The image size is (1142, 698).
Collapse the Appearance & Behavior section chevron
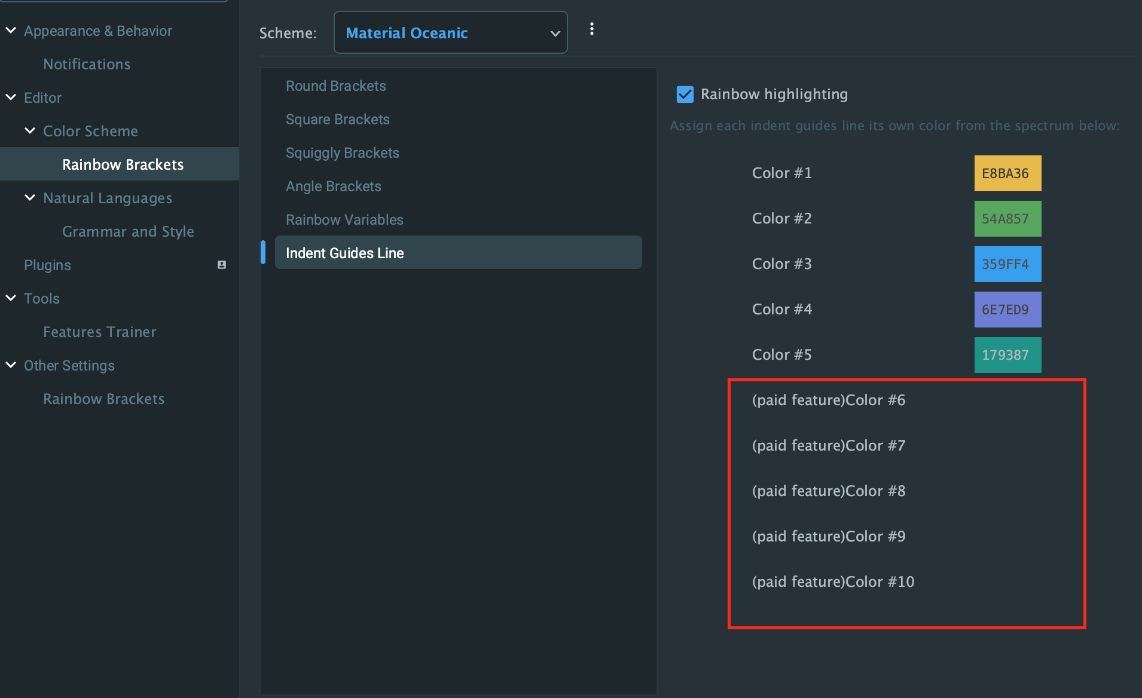pyautogui.click(x=10, y=30)
